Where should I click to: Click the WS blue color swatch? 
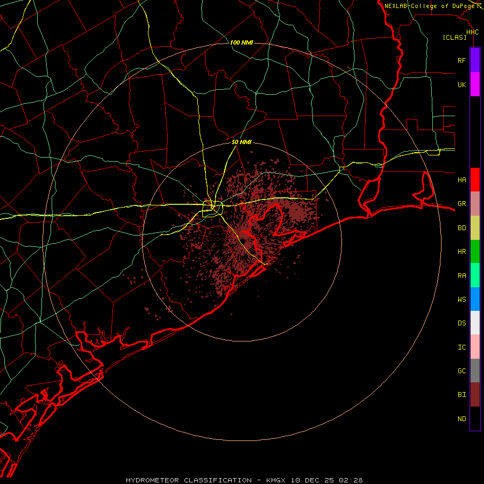[x=475, y=299]
